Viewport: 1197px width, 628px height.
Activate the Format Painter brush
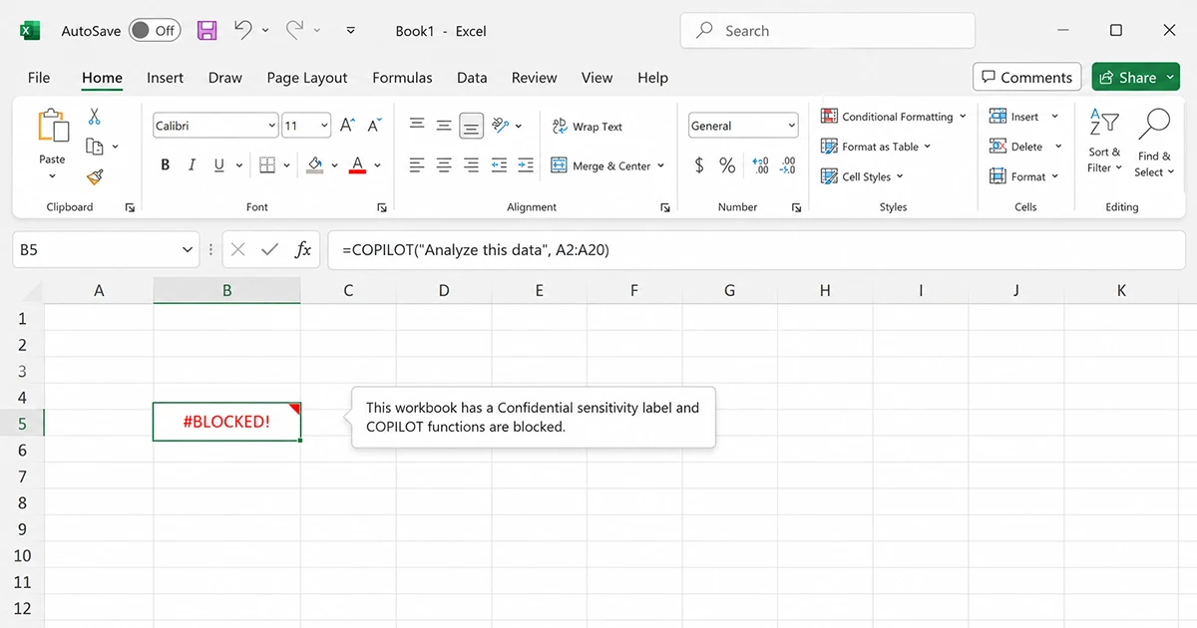pyautogui.click(x=95, y=176)
